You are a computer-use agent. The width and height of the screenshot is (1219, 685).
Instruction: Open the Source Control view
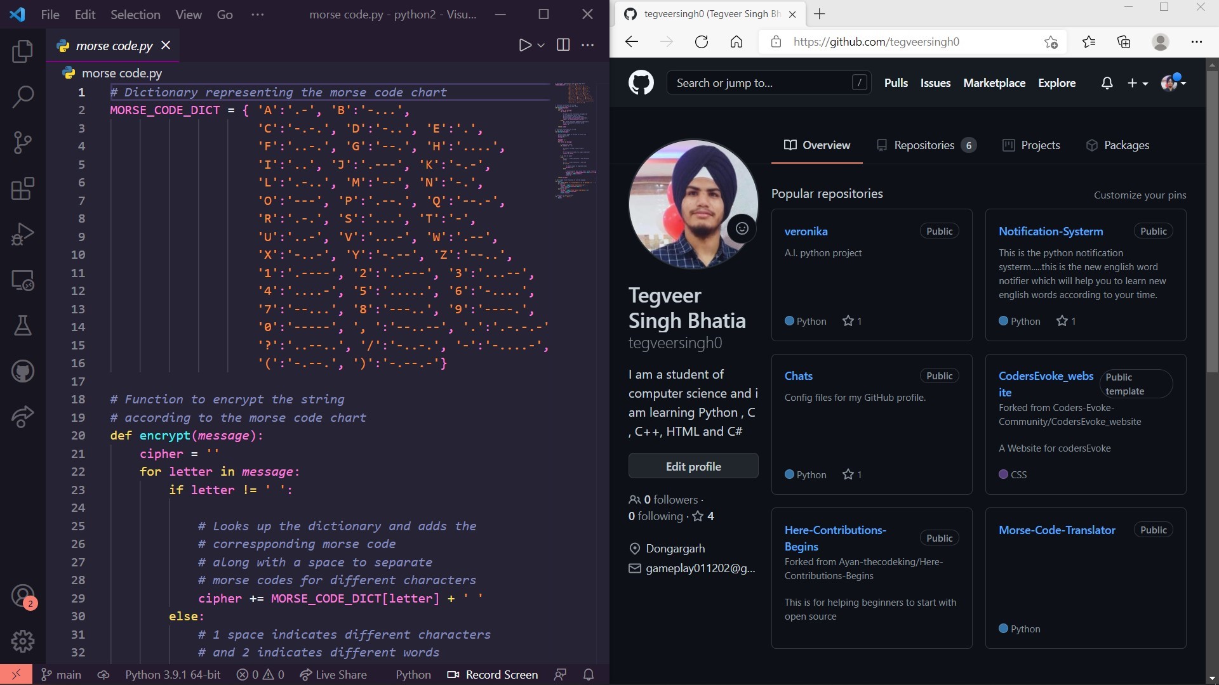point(23,143)
